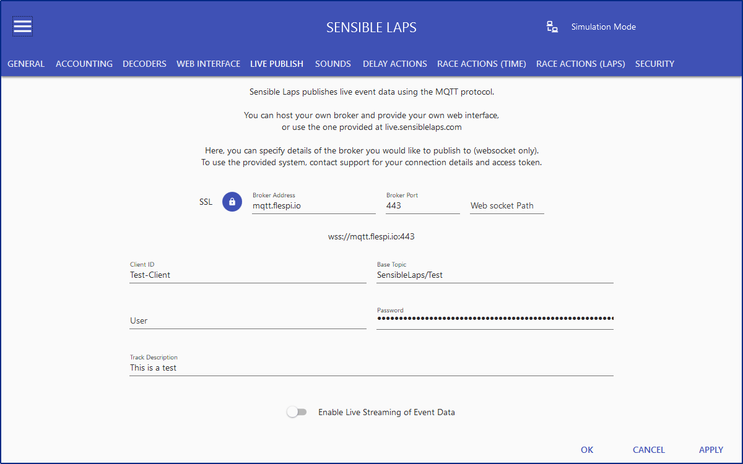743x464 pixels.
Task: Go to the Security tab
Action: pos(654,64)
